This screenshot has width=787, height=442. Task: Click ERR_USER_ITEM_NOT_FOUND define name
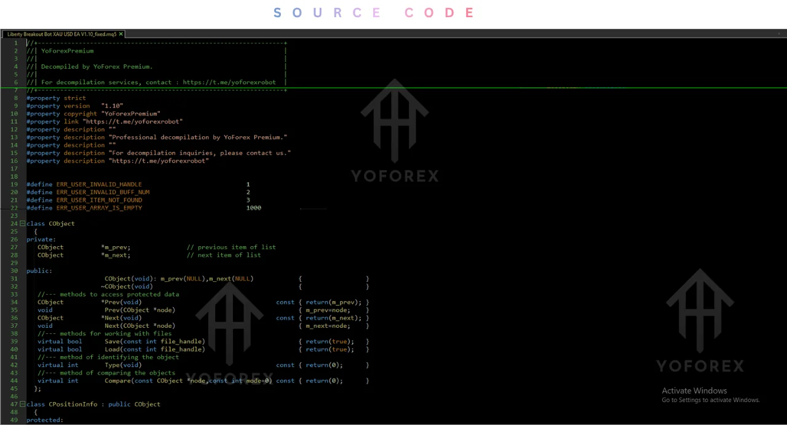pos(99,200)
